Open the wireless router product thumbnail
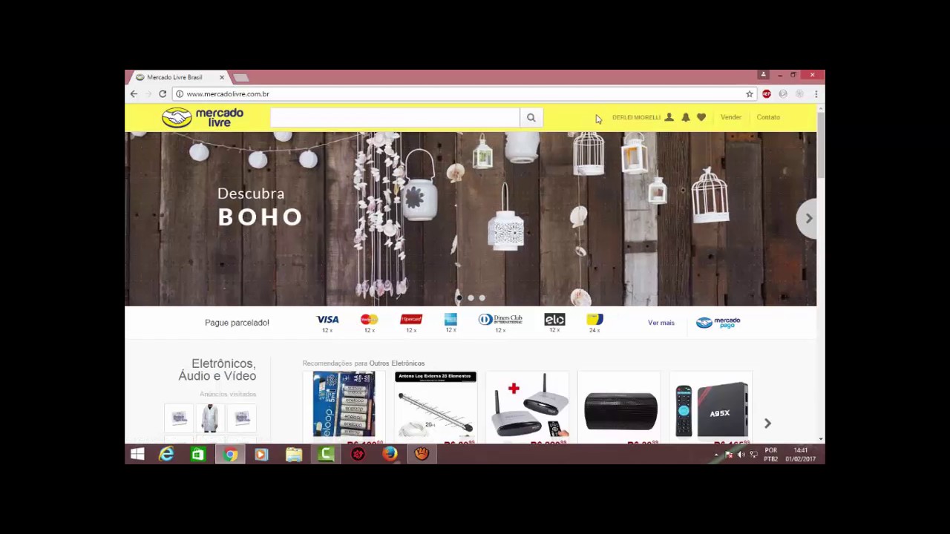This screenshot has height=534, width=950. coord(528,406)
